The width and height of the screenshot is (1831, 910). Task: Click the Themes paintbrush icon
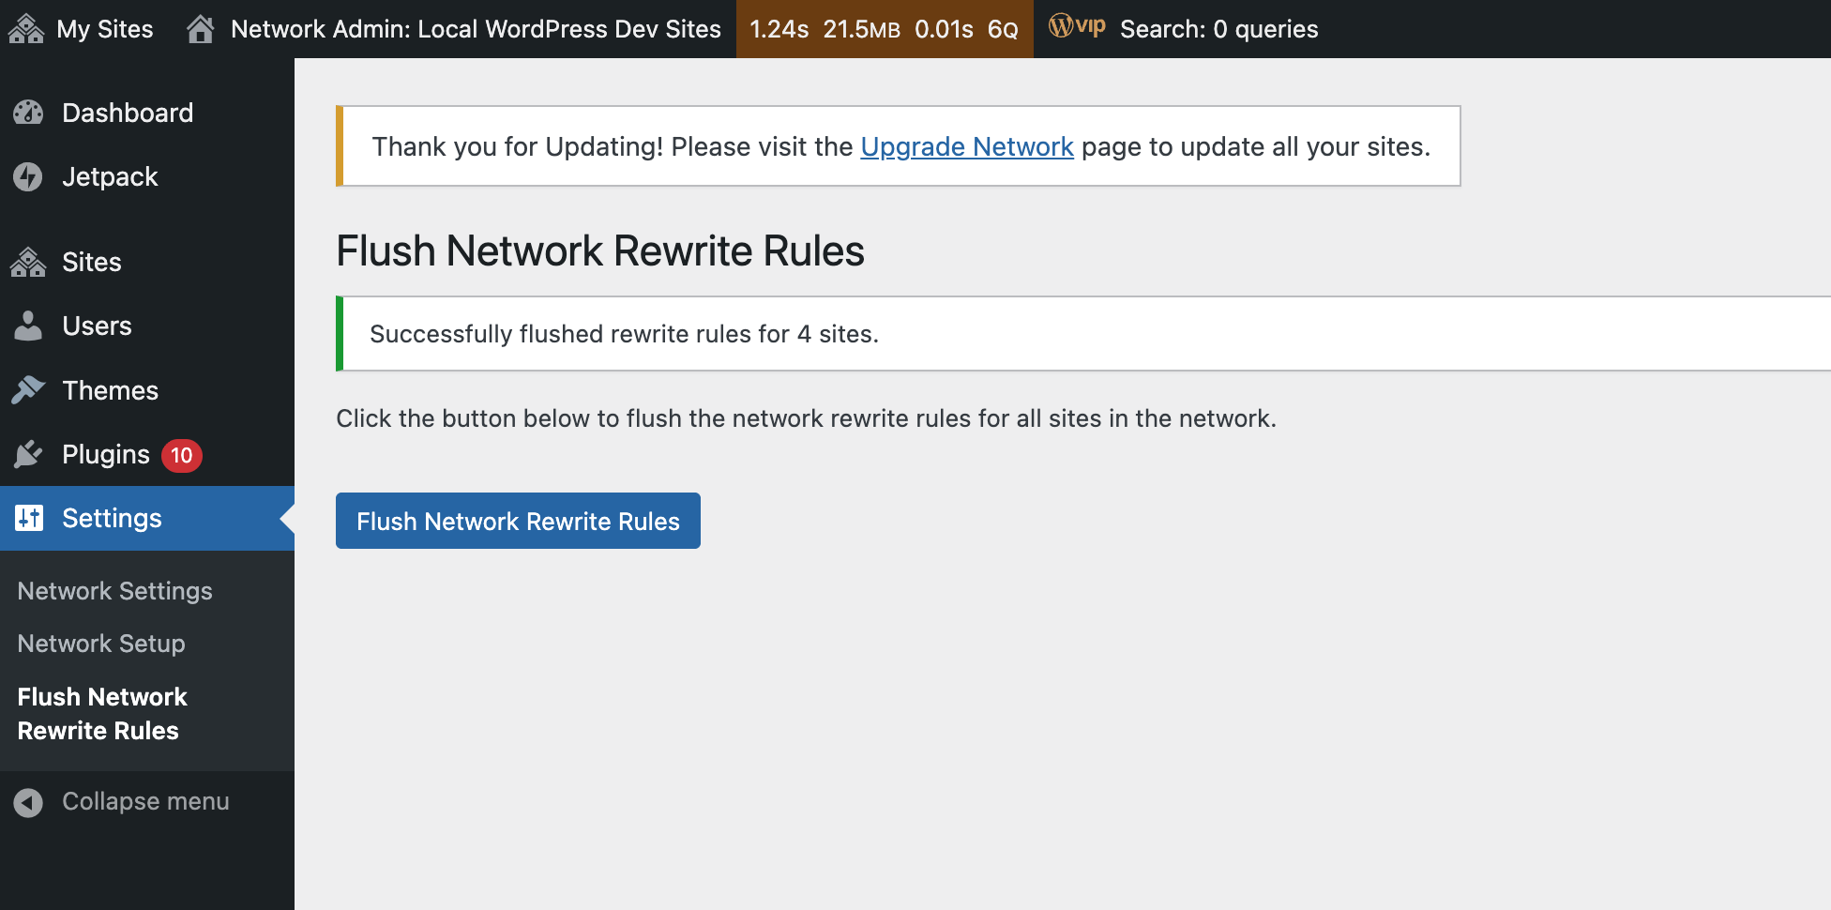click(28, 390)
